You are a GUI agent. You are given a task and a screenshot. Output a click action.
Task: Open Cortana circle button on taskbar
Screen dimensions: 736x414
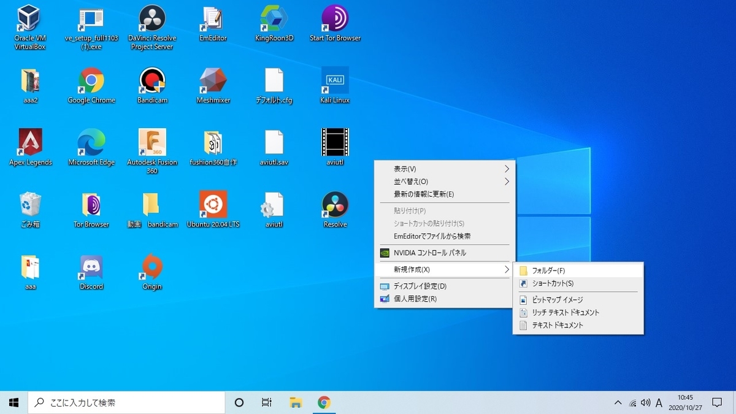tap(239, 402)
